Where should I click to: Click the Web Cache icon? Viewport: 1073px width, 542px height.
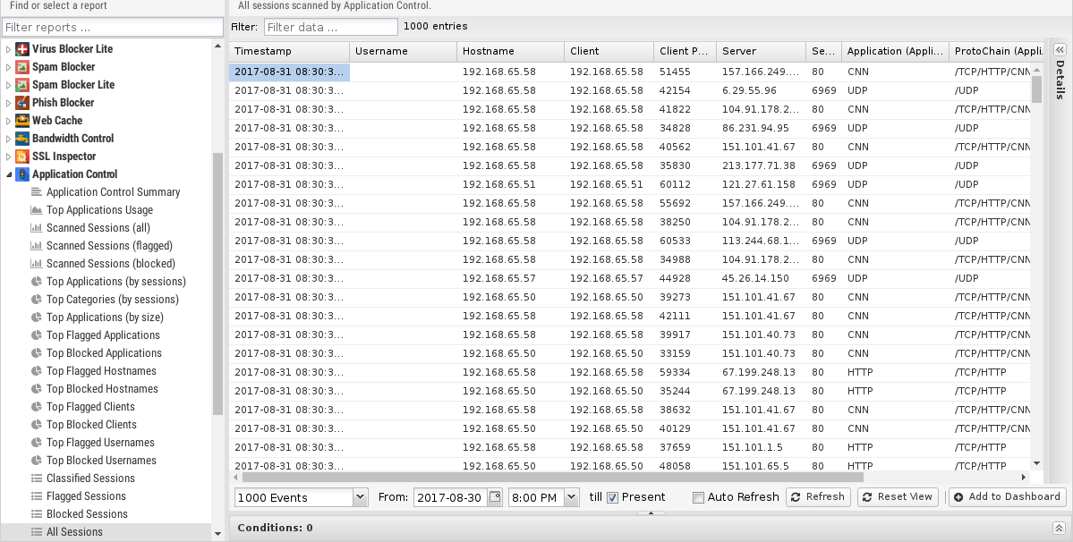pos(23,121)
